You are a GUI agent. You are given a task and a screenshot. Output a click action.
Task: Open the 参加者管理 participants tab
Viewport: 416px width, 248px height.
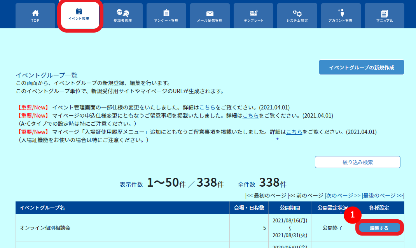(122, 16)
